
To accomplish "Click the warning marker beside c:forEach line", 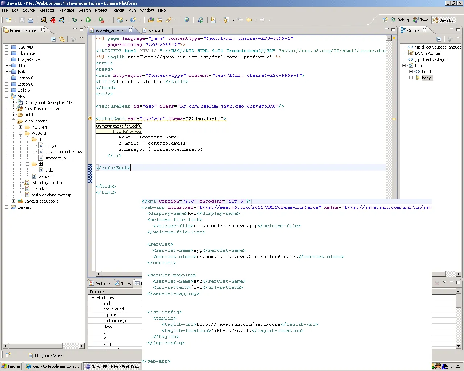I will click(90, 118).
